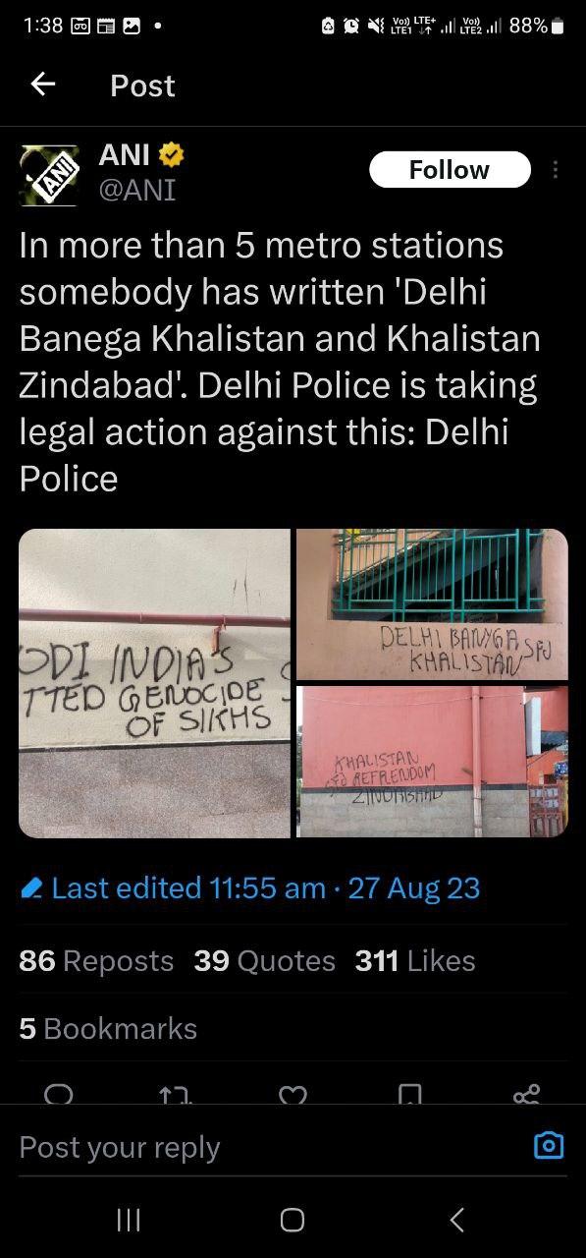Tap the gold verified badge
Viewport: 586px width, 1258px height.
coord(172,155)
